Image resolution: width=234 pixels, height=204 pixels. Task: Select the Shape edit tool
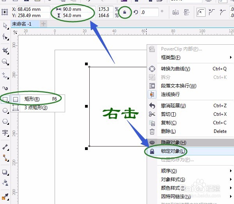(x=5, y=37)
